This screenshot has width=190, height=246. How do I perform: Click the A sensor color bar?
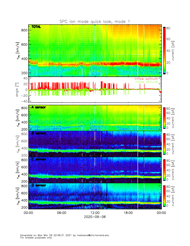pos(165,118)
